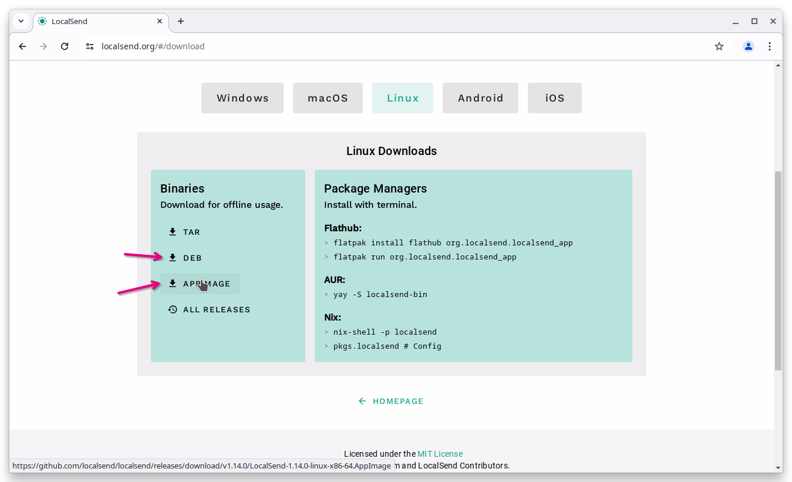The height and width of the screenshot is (482, 792).
Task: Open site information in the address bar
Action: click(89, 46)
